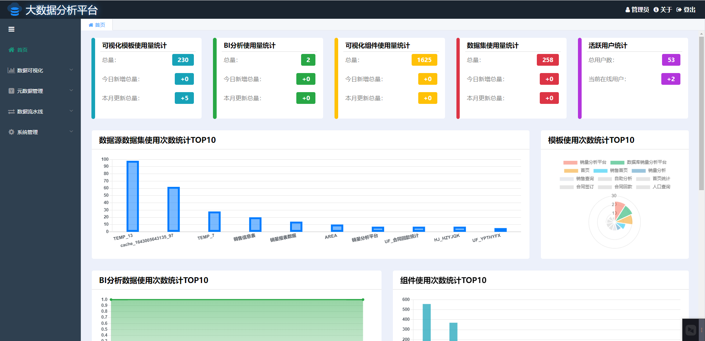Viewport: 705px width, 341px height.
Task: Click 模板使用次数统计TOP10 heading
Action: [591, 140]
